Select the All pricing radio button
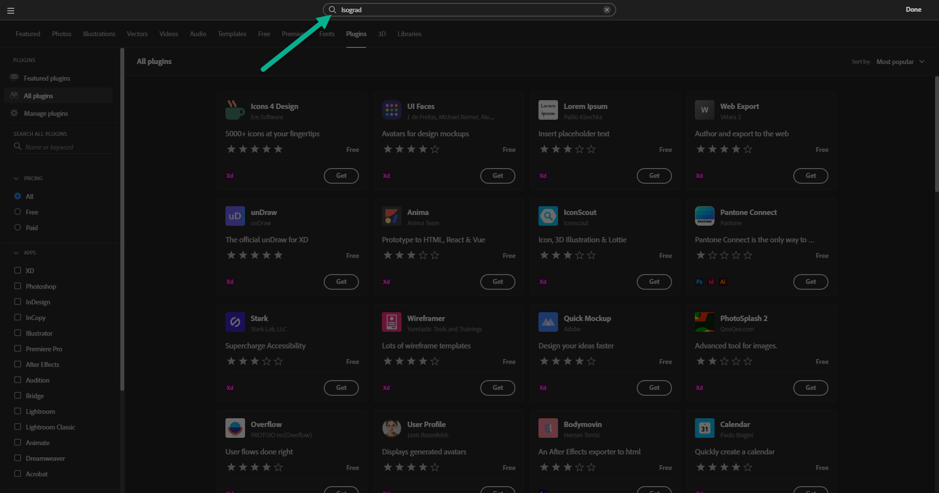This screenshot has height=493, width=939. (x=18, y=196)
